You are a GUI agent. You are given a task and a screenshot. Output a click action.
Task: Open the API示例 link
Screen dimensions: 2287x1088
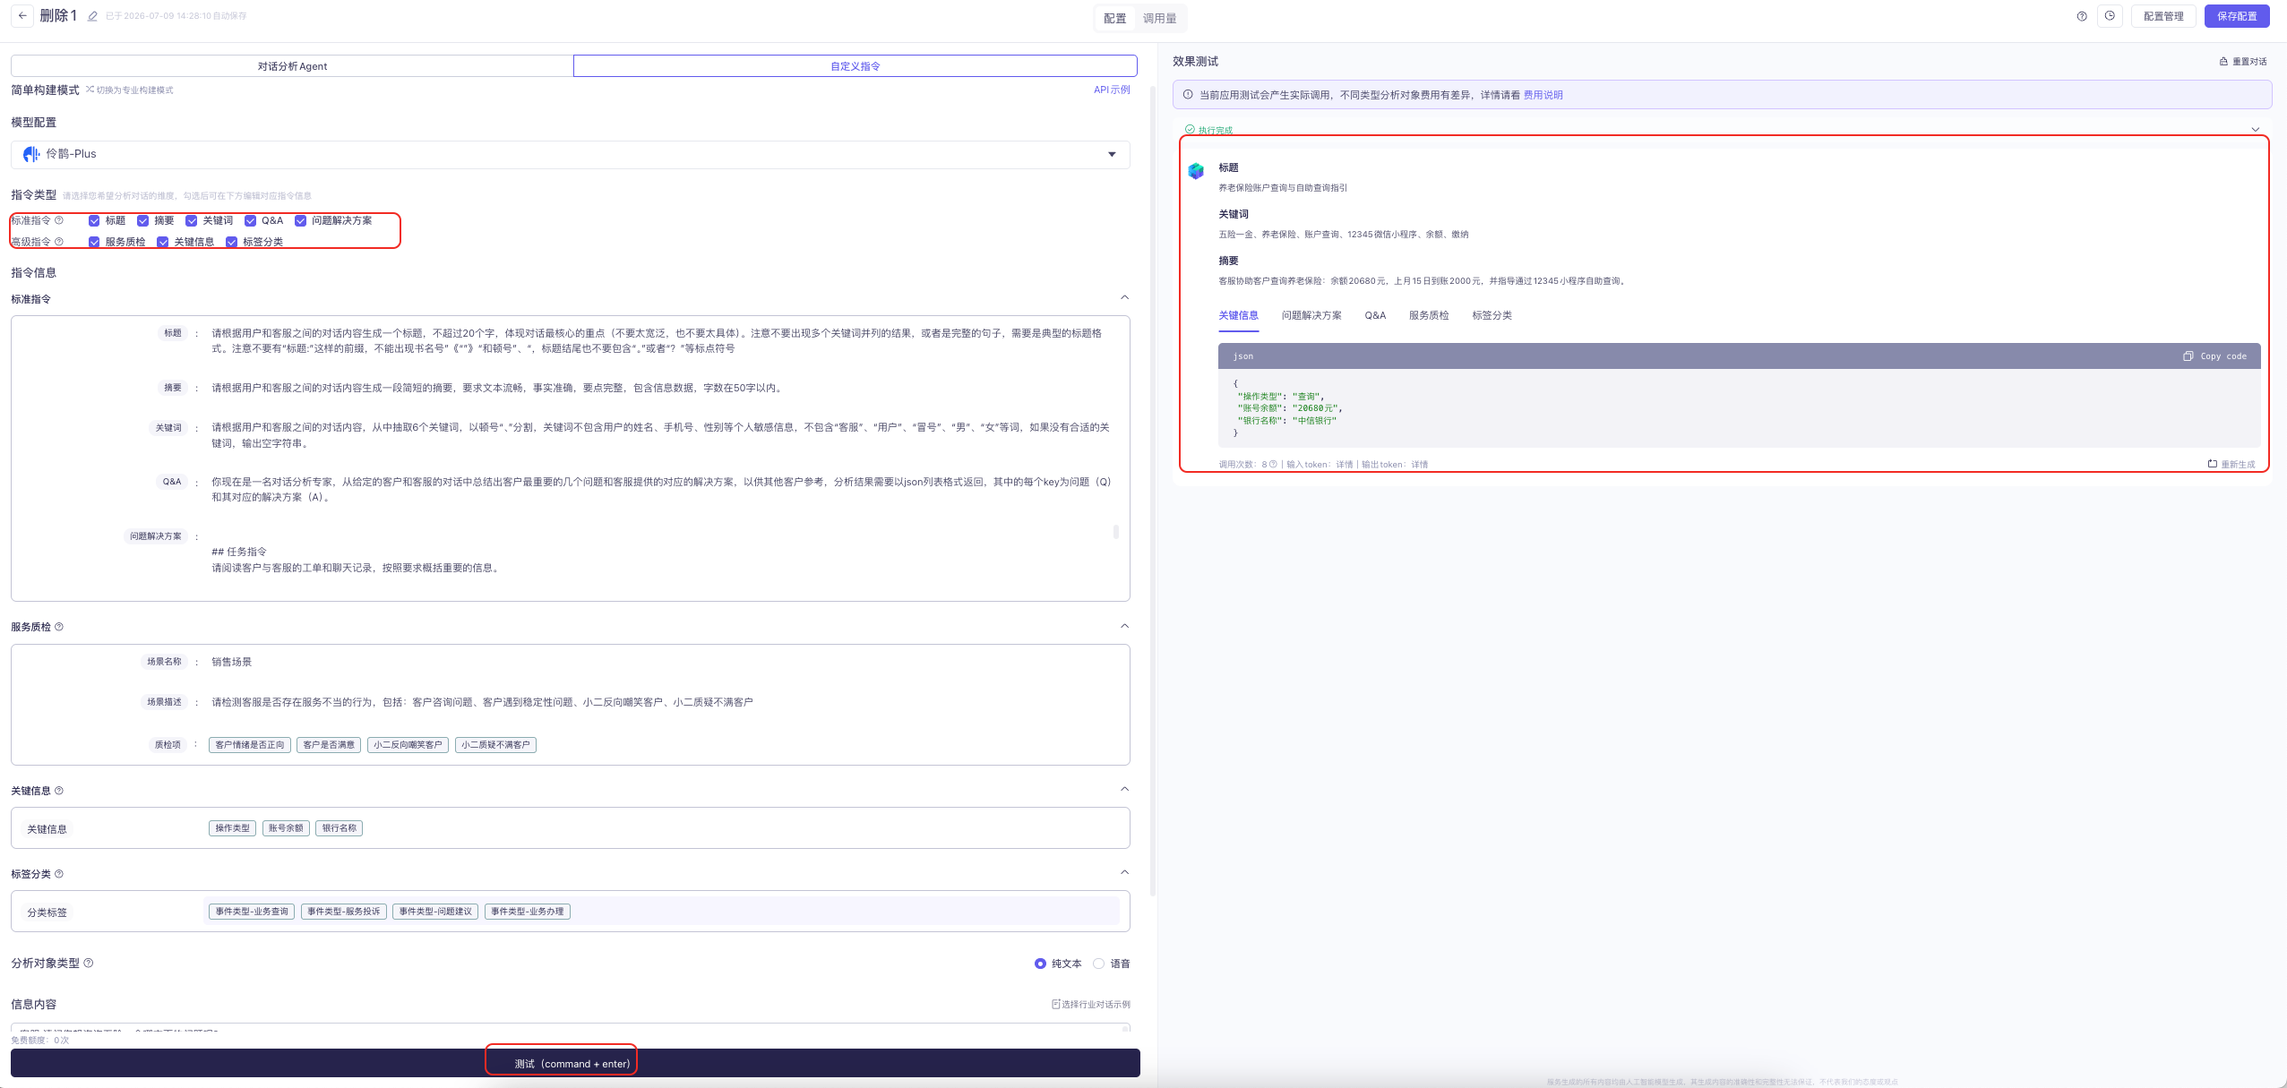point(1112,90)
